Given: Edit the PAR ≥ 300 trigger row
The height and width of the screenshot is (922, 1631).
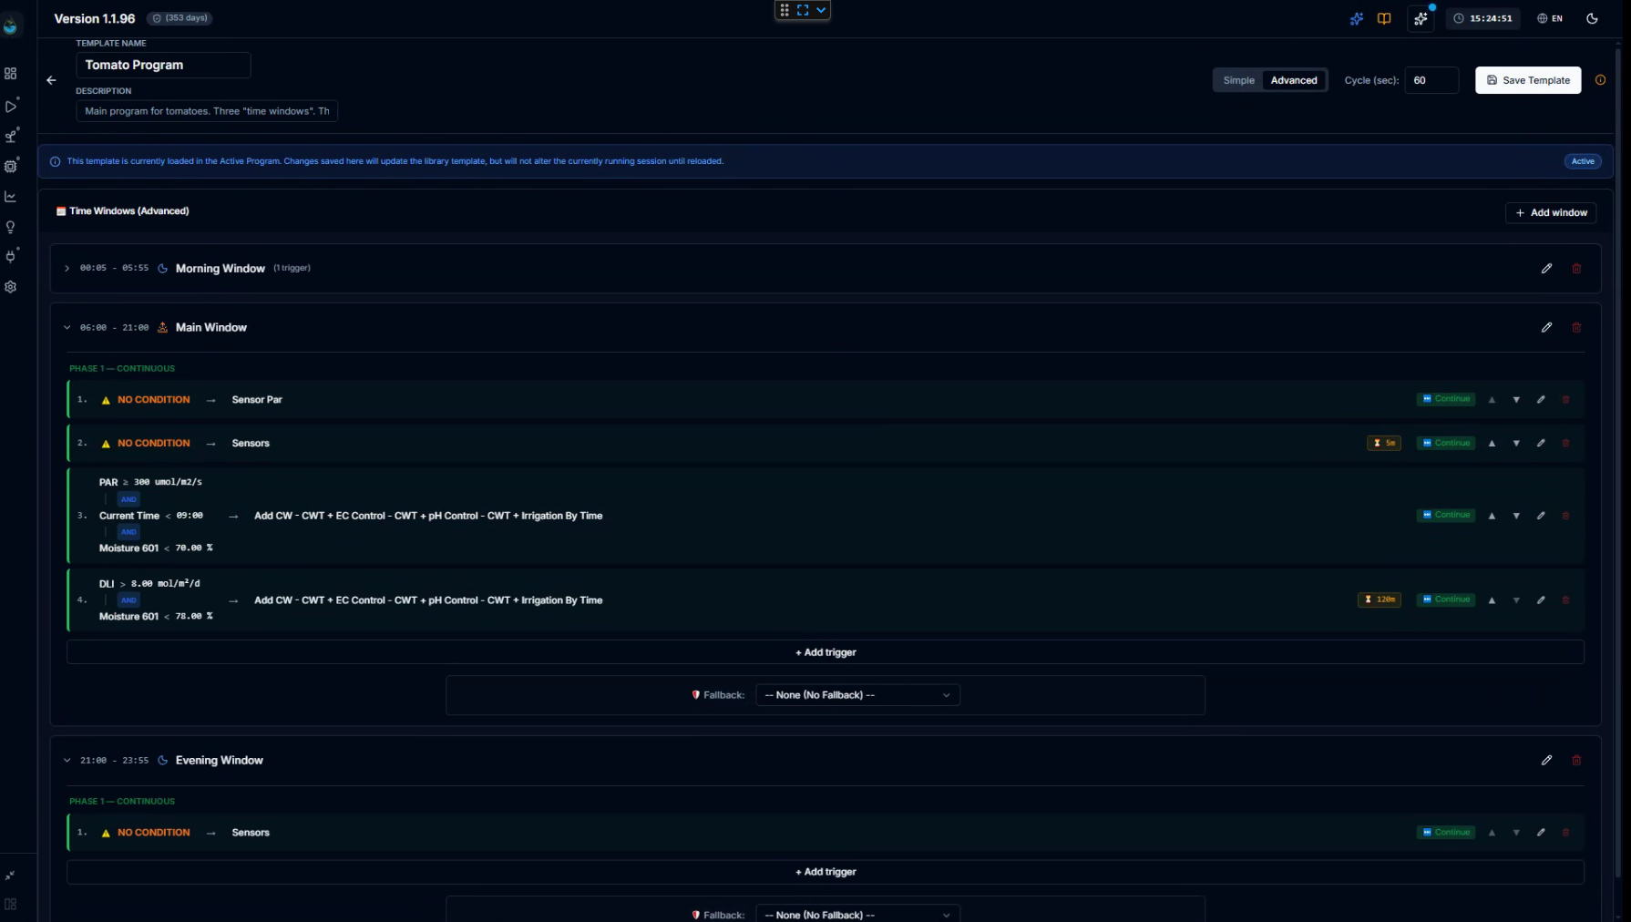Looking at the screenshot, I should [x=1541, y=516].
